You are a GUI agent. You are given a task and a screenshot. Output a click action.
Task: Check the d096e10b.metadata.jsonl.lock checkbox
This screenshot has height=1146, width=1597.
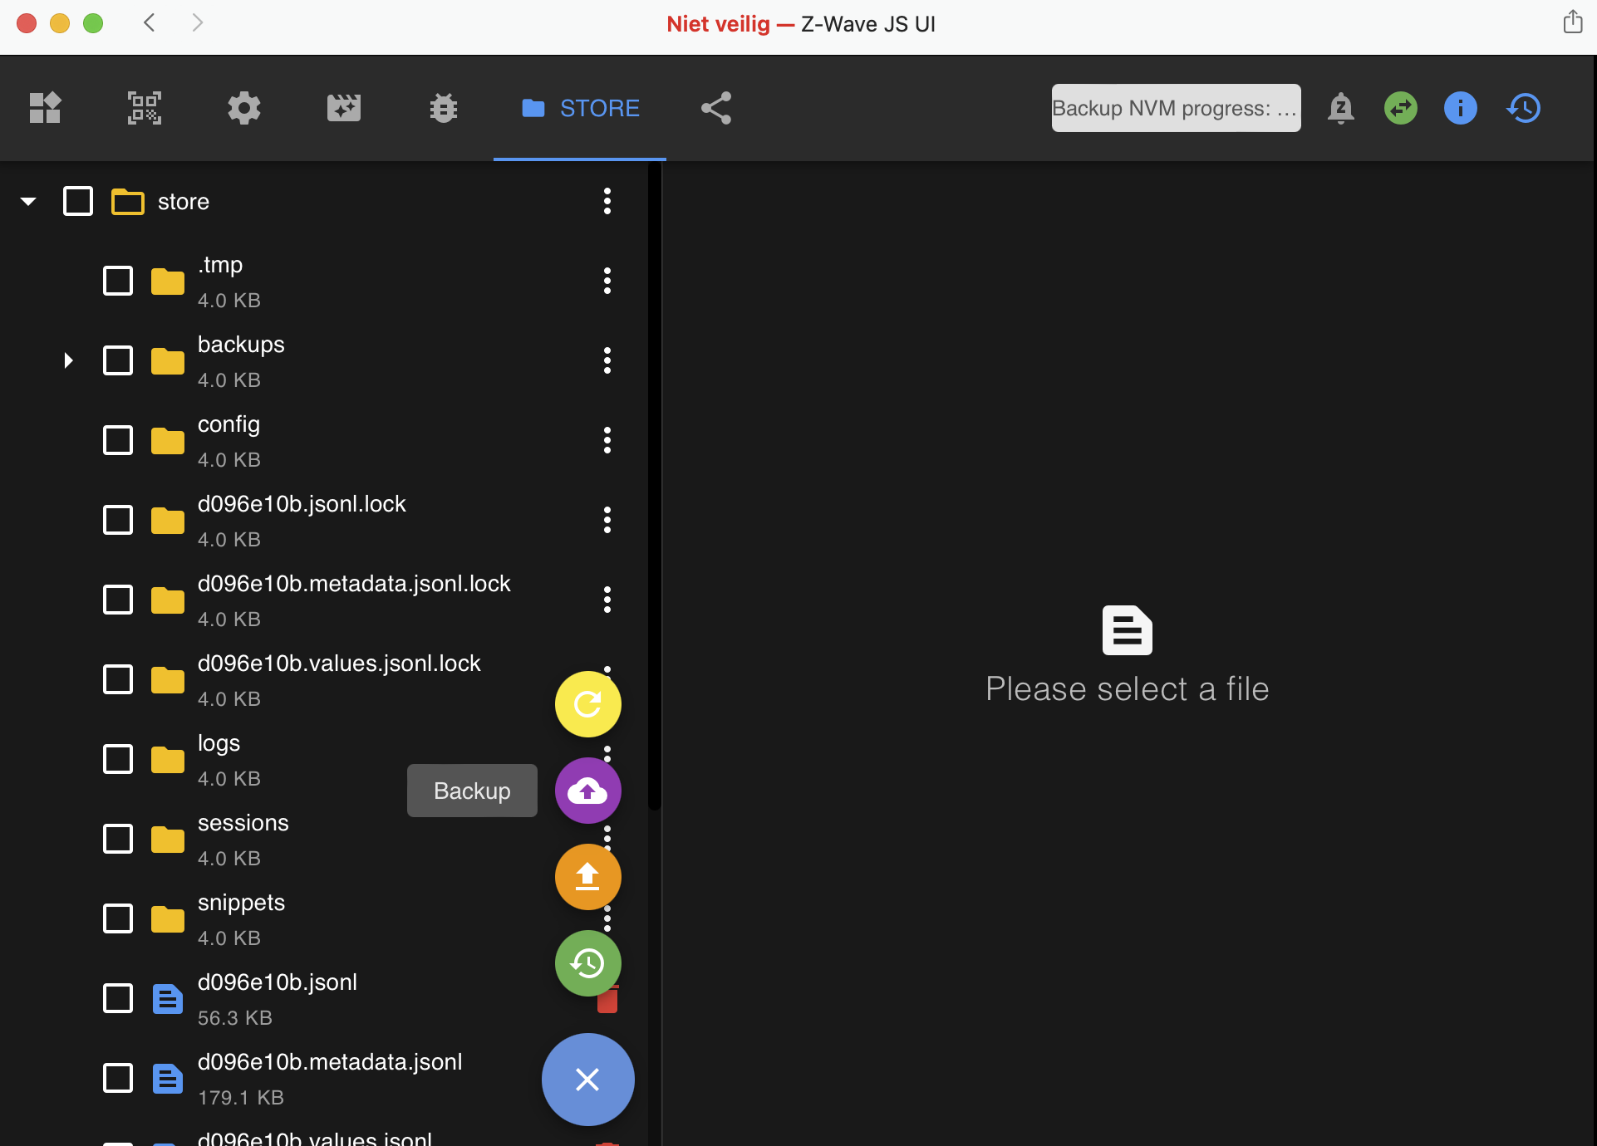(x=118, y=600)
